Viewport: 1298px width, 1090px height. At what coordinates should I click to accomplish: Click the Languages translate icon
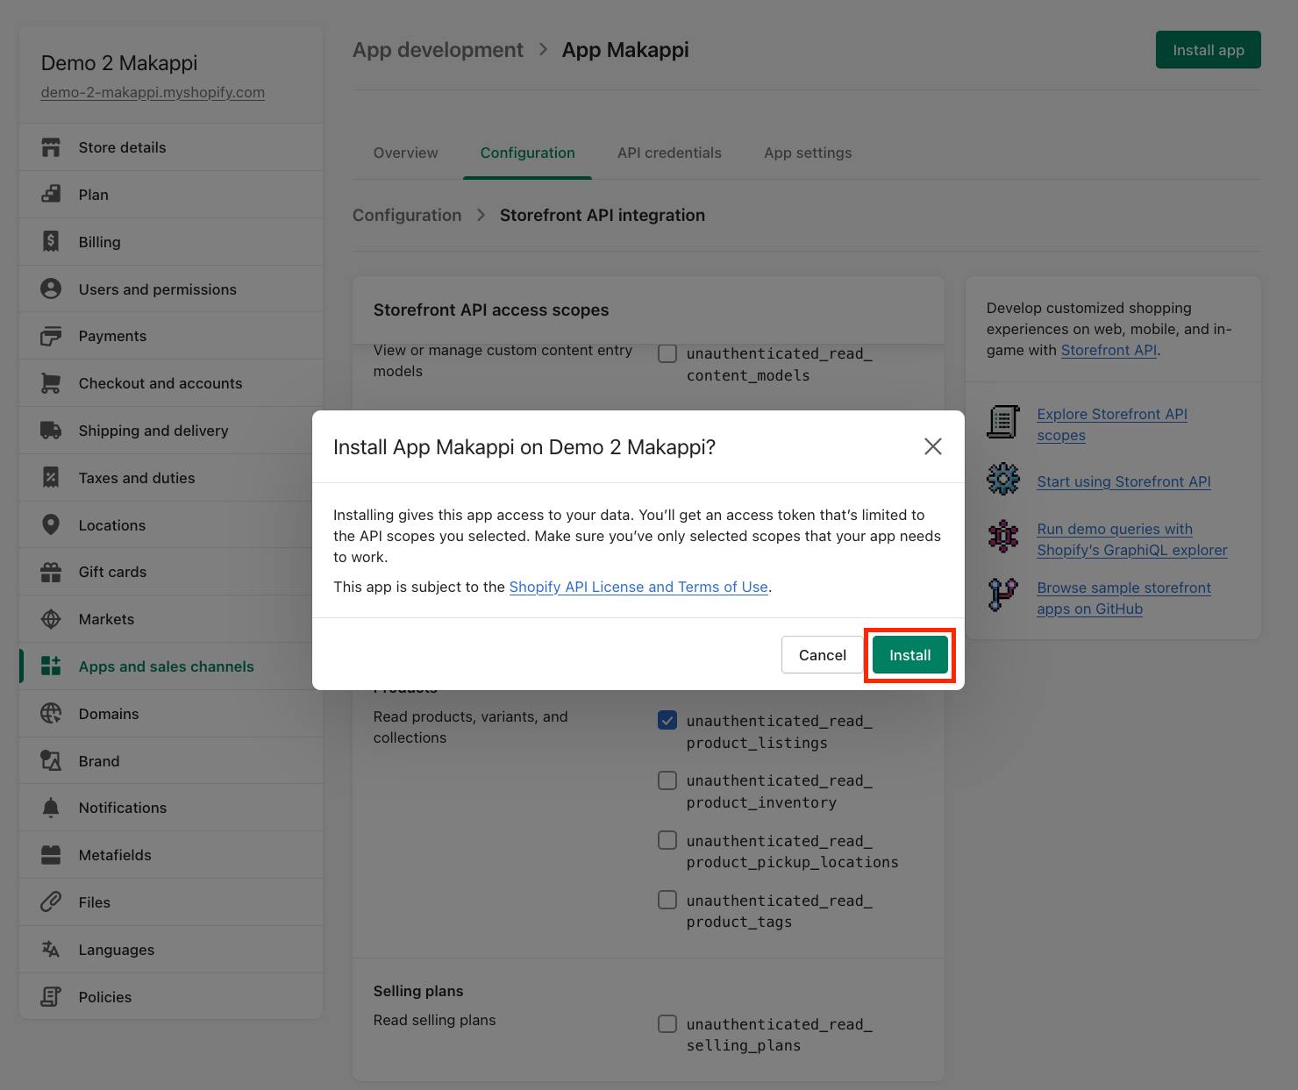pos(51,950)
